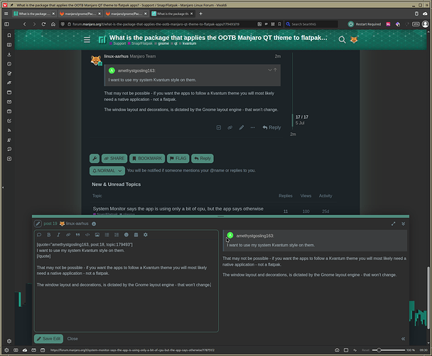Show more post actions with the ellipsis
Viewport: 432px width, 356px height.
click(253, 127)
